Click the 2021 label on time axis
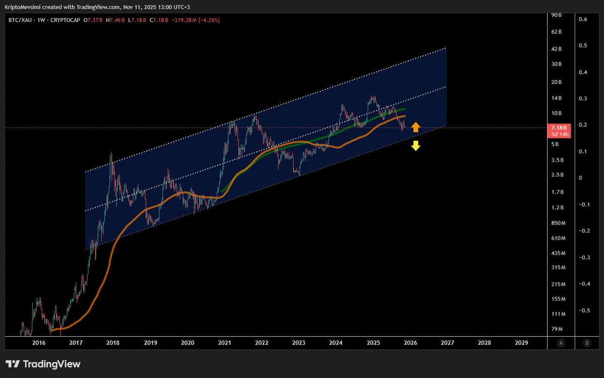The height and width of the screenshot is (378, 604). 224,343
